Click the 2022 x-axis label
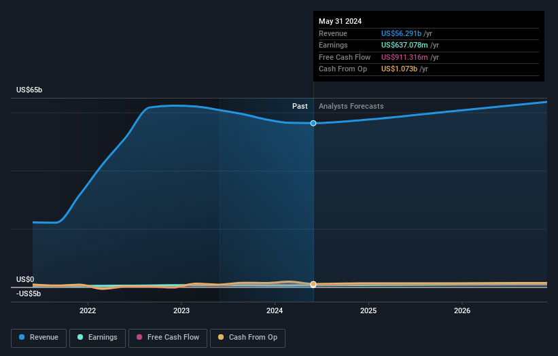The height and width of the screenshot is (356, 558). (x=88, y=311)
